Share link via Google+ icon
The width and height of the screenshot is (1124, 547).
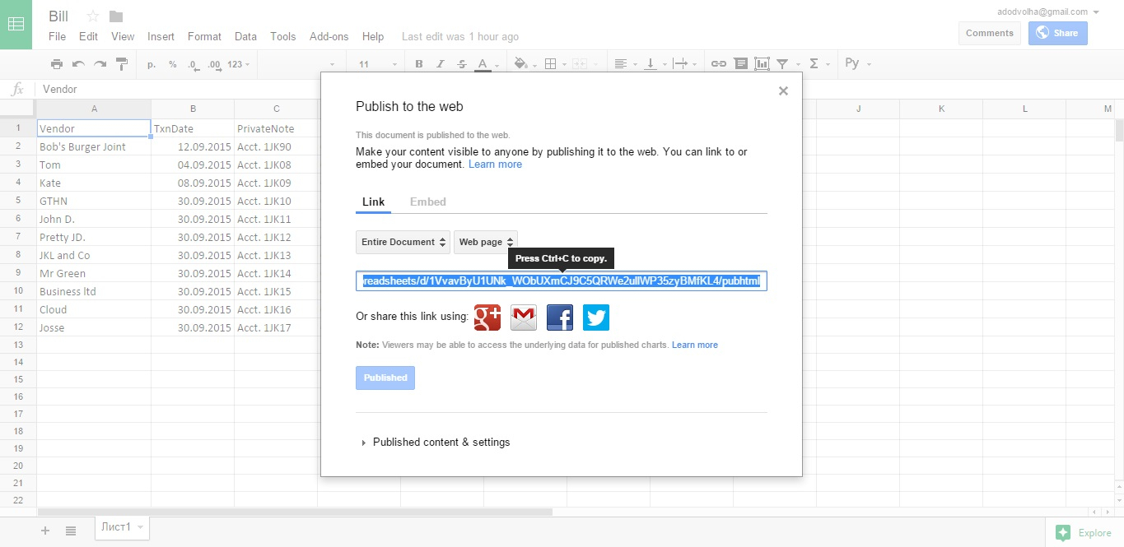pos(487,318)
